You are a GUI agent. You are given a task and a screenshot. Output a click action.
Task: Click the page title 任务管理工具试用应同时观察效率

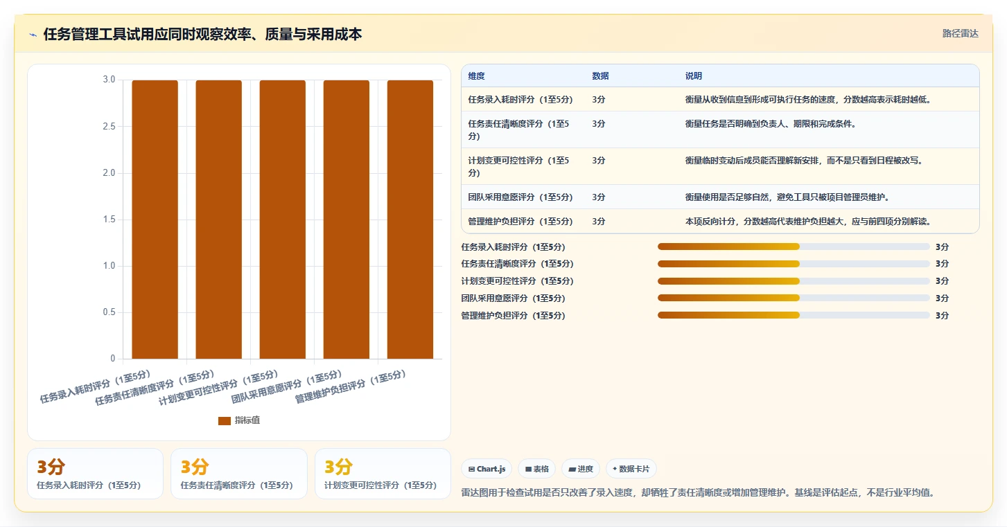pos(202,34)
